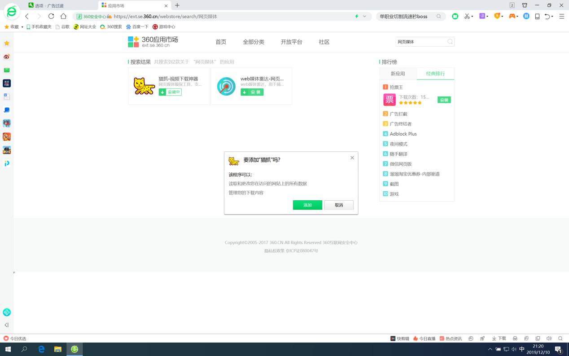Click the green notebook extension icon
The width and height of the screenshot is (569, 356).
[x=455, y=16]
